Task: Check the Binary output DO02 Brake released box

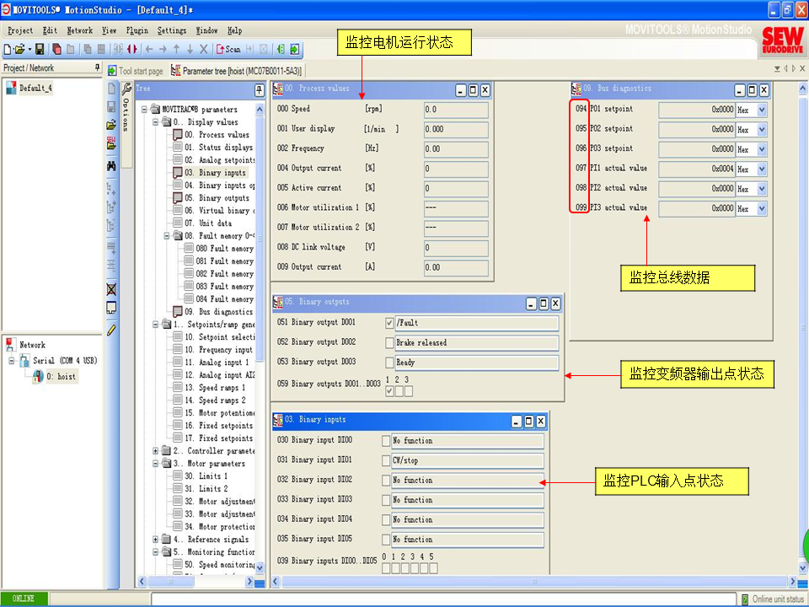Action: (x=389, y=343)
